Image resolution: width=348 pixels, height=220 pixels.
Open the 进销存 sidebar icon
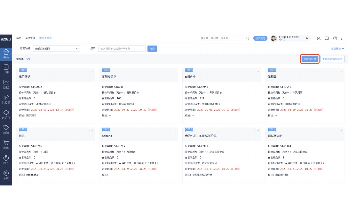pyautogui.click(x=6, y=113)
